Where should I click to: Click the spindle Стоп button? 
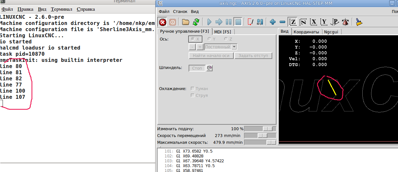coord(197,68)
